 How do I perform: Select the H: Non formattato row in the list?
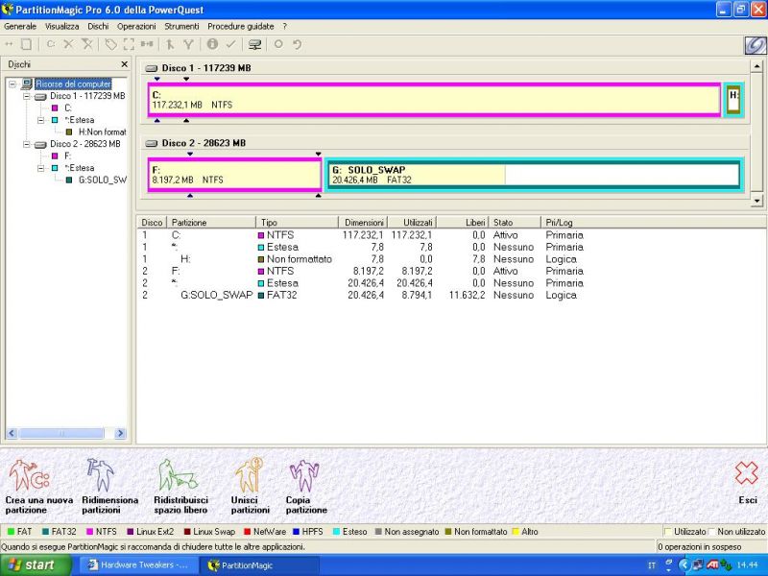pyautogui.click(x=362, y=259)
